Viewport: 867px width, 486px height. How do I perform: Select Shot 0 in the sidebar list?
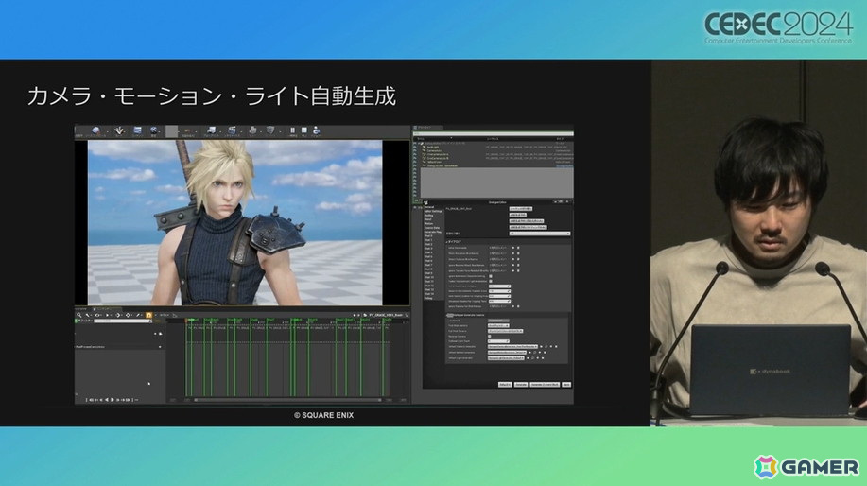coord(428,236)
